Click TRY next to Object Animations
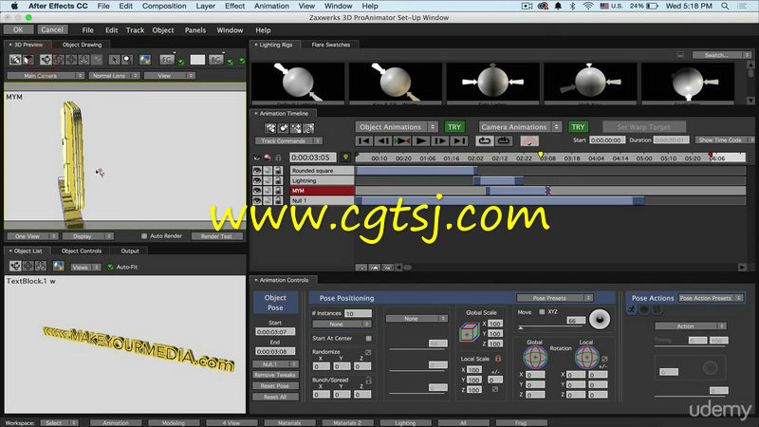759x427 pixels. coord(454,127)
